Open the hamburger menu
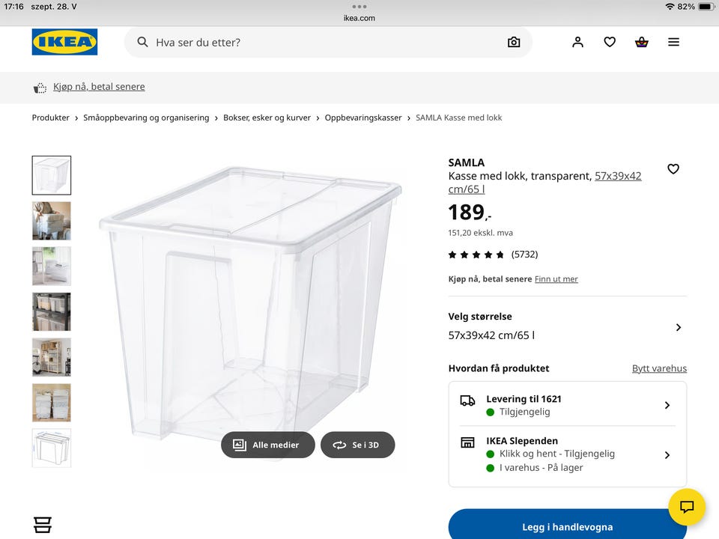The image size is (719, 539). point(673,43)
